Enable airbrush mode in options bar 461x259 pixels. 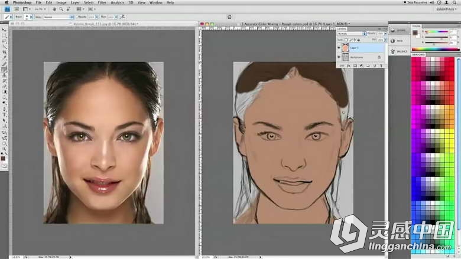122,17
